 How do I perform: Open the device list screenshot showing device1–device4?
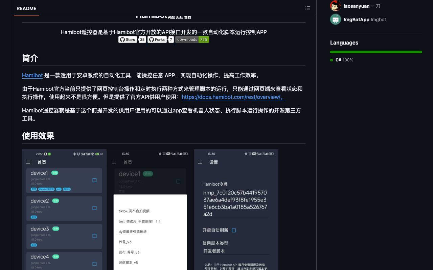click(x=64, y=210)
